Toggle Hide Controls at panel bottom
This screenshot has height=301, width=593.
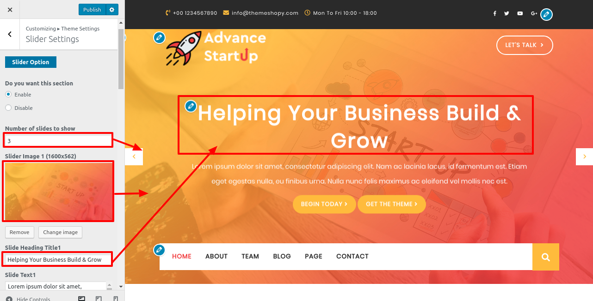28,299
